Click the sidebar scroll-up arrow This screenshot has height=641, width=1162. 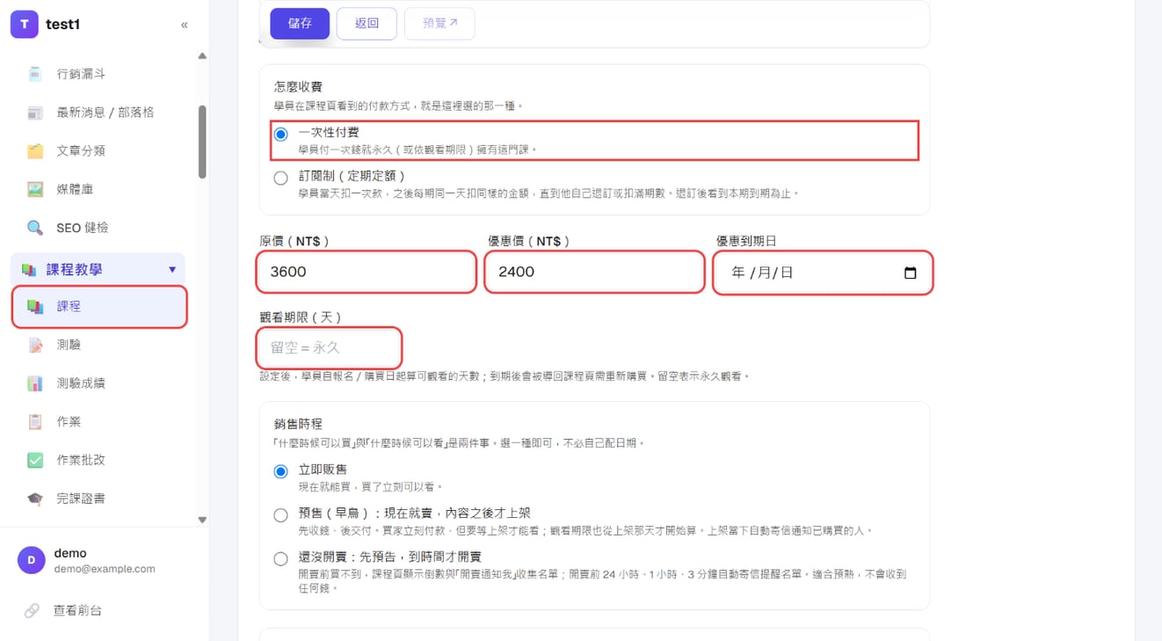pyautogui.click(x=202, y=56)
